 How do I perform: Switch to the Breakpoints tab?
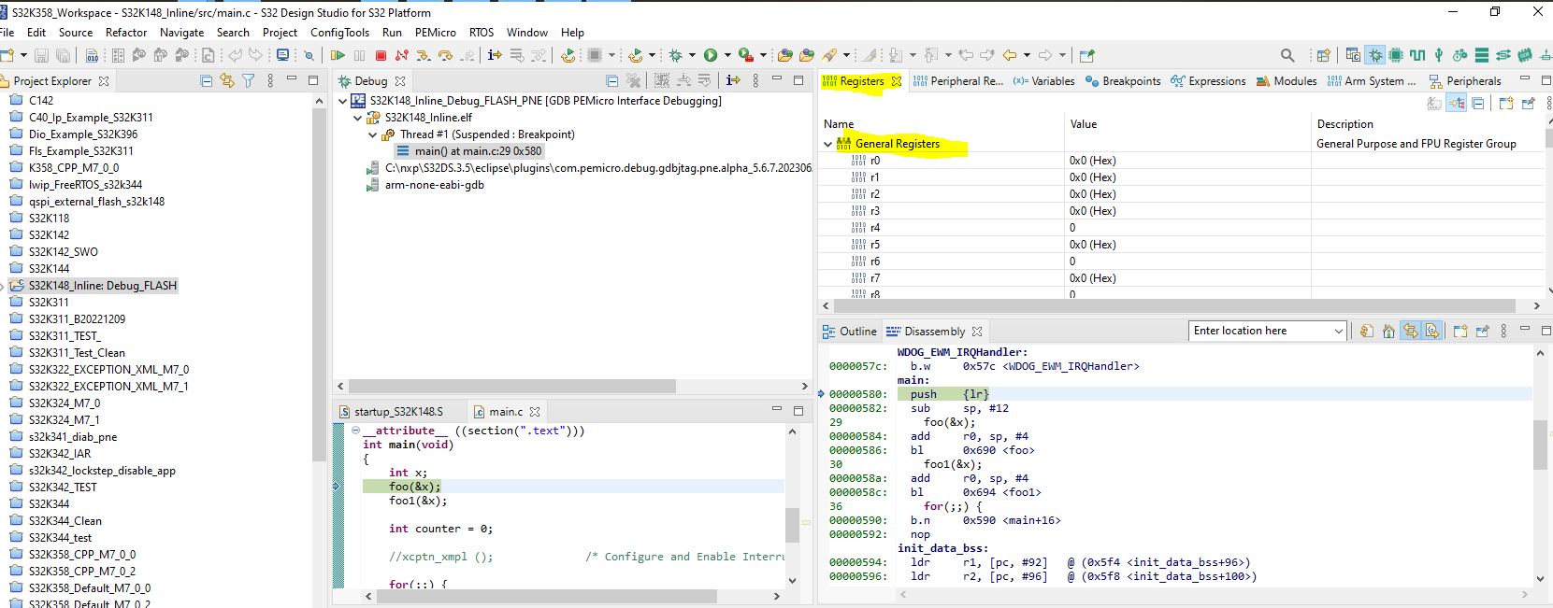pos(1123,81)
